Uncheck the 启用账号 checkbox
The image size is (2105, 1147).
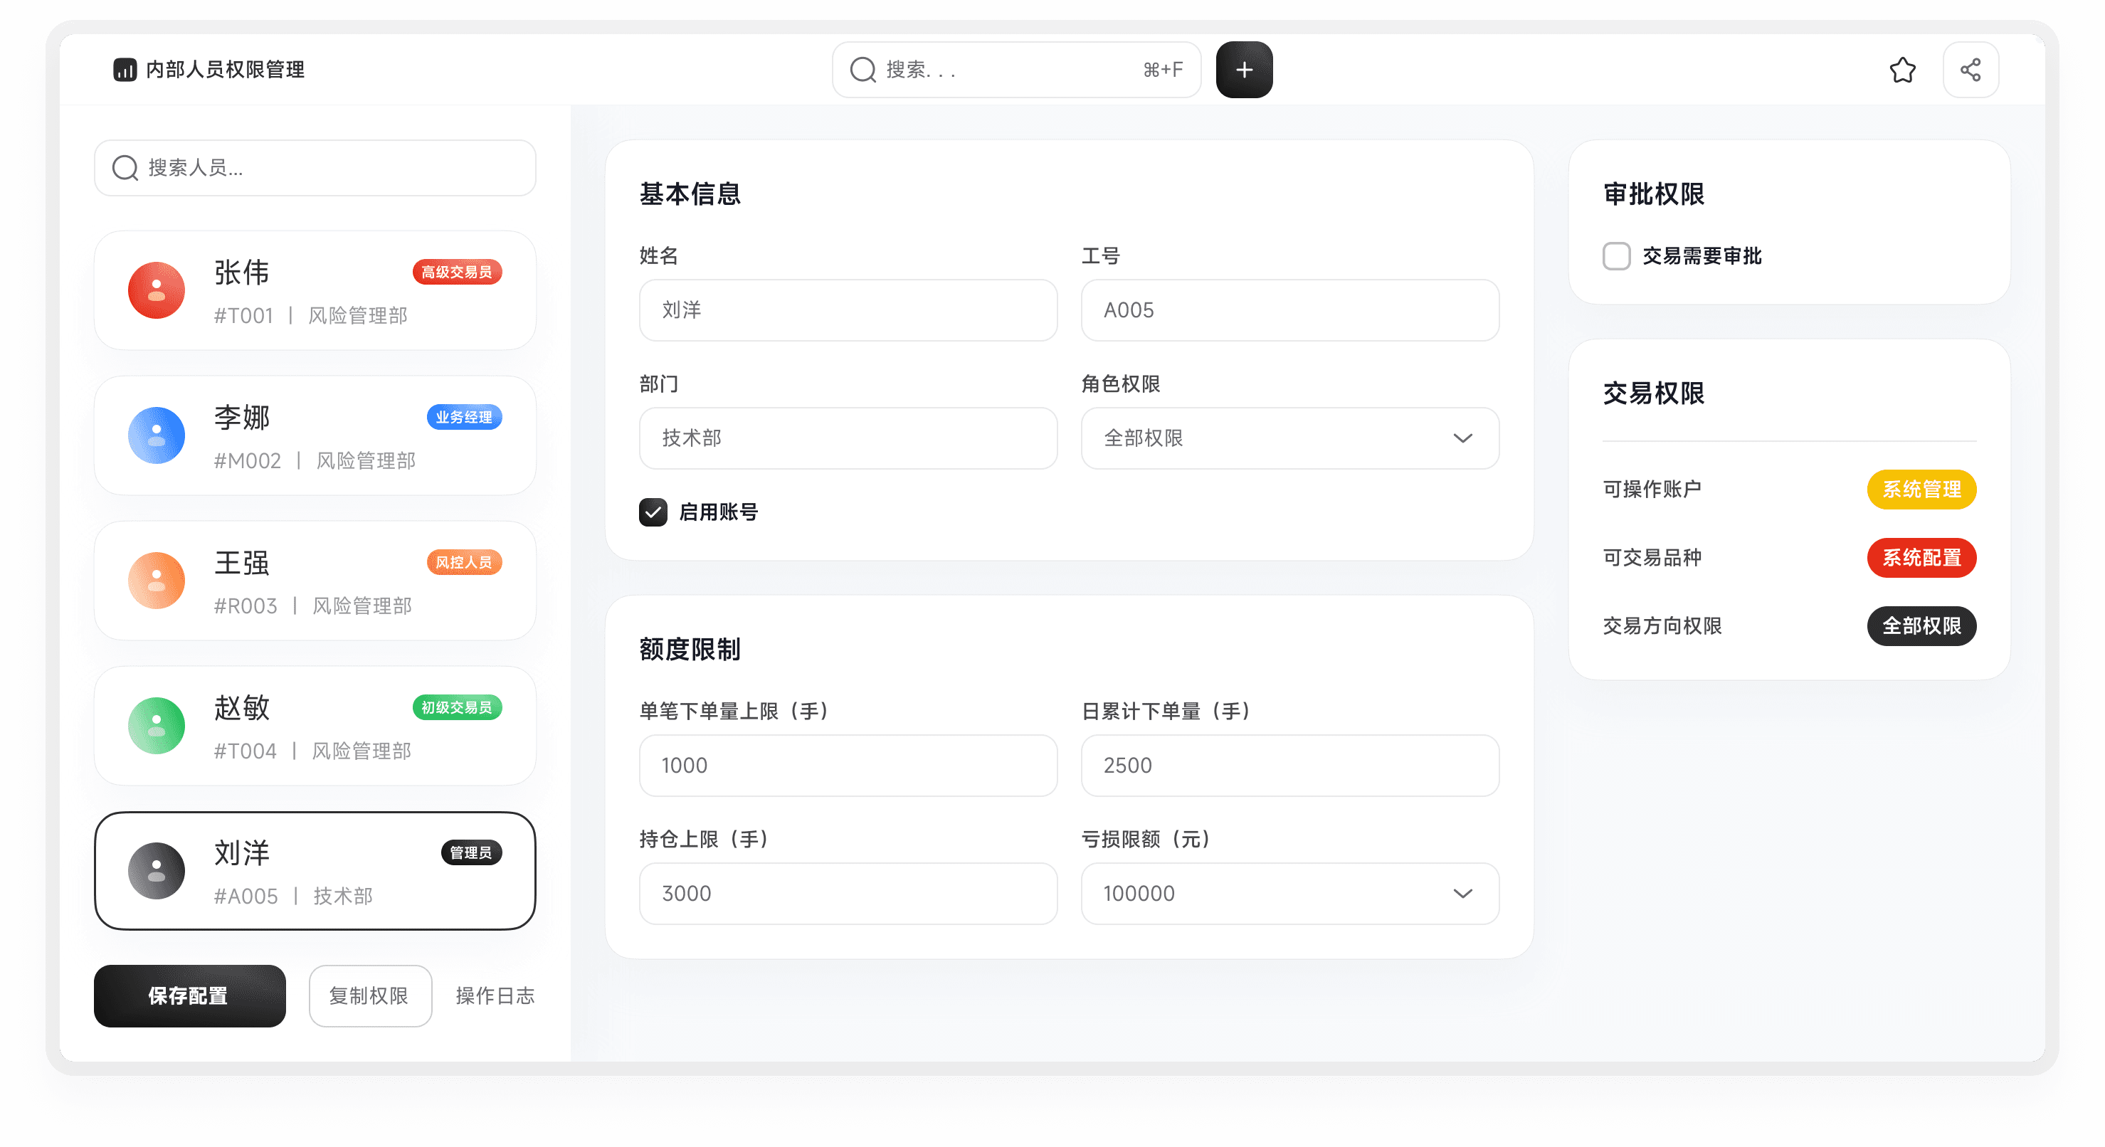coord(653,512)
